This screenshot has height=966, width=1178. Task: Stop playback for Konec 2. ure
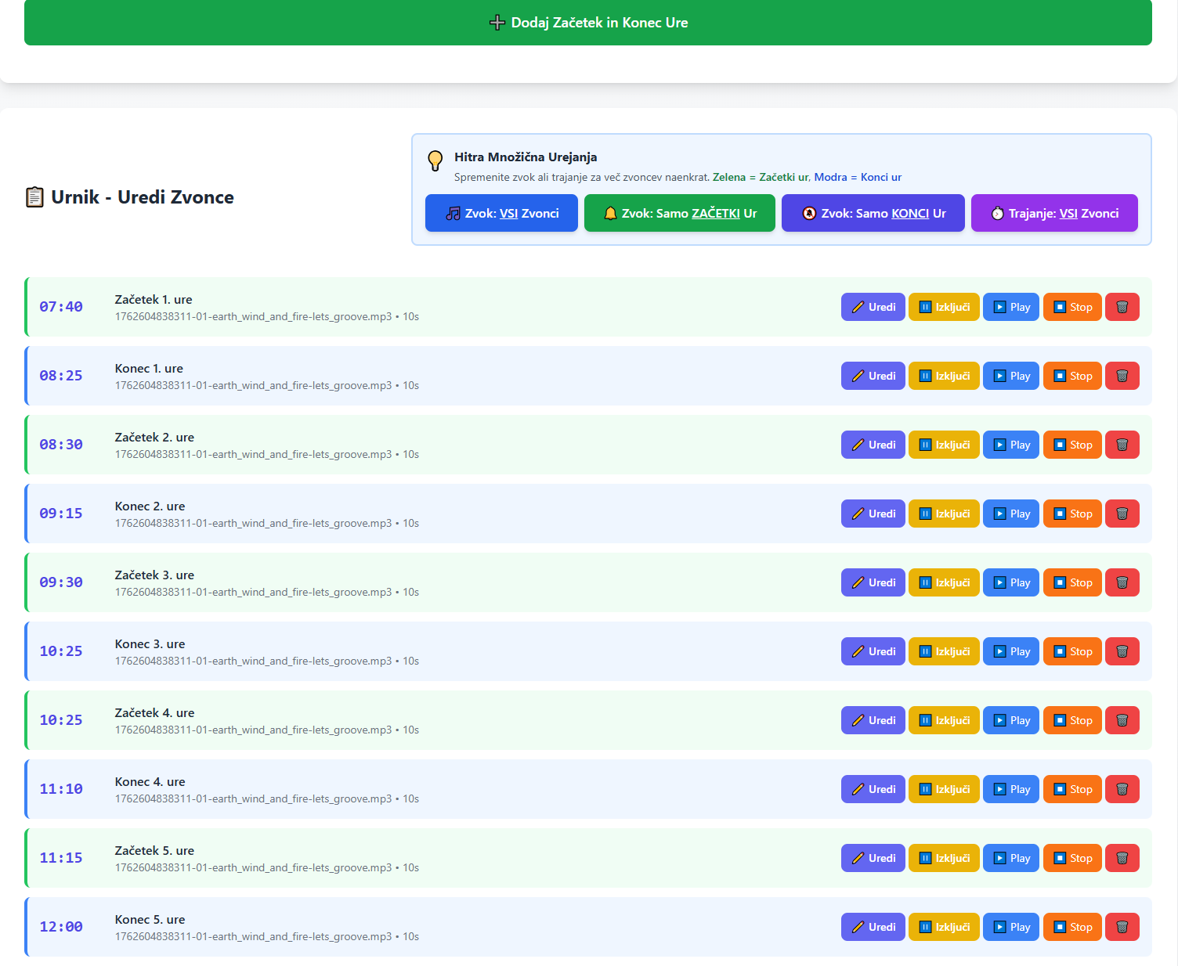pyautogui.click(x=1072, y=514)
